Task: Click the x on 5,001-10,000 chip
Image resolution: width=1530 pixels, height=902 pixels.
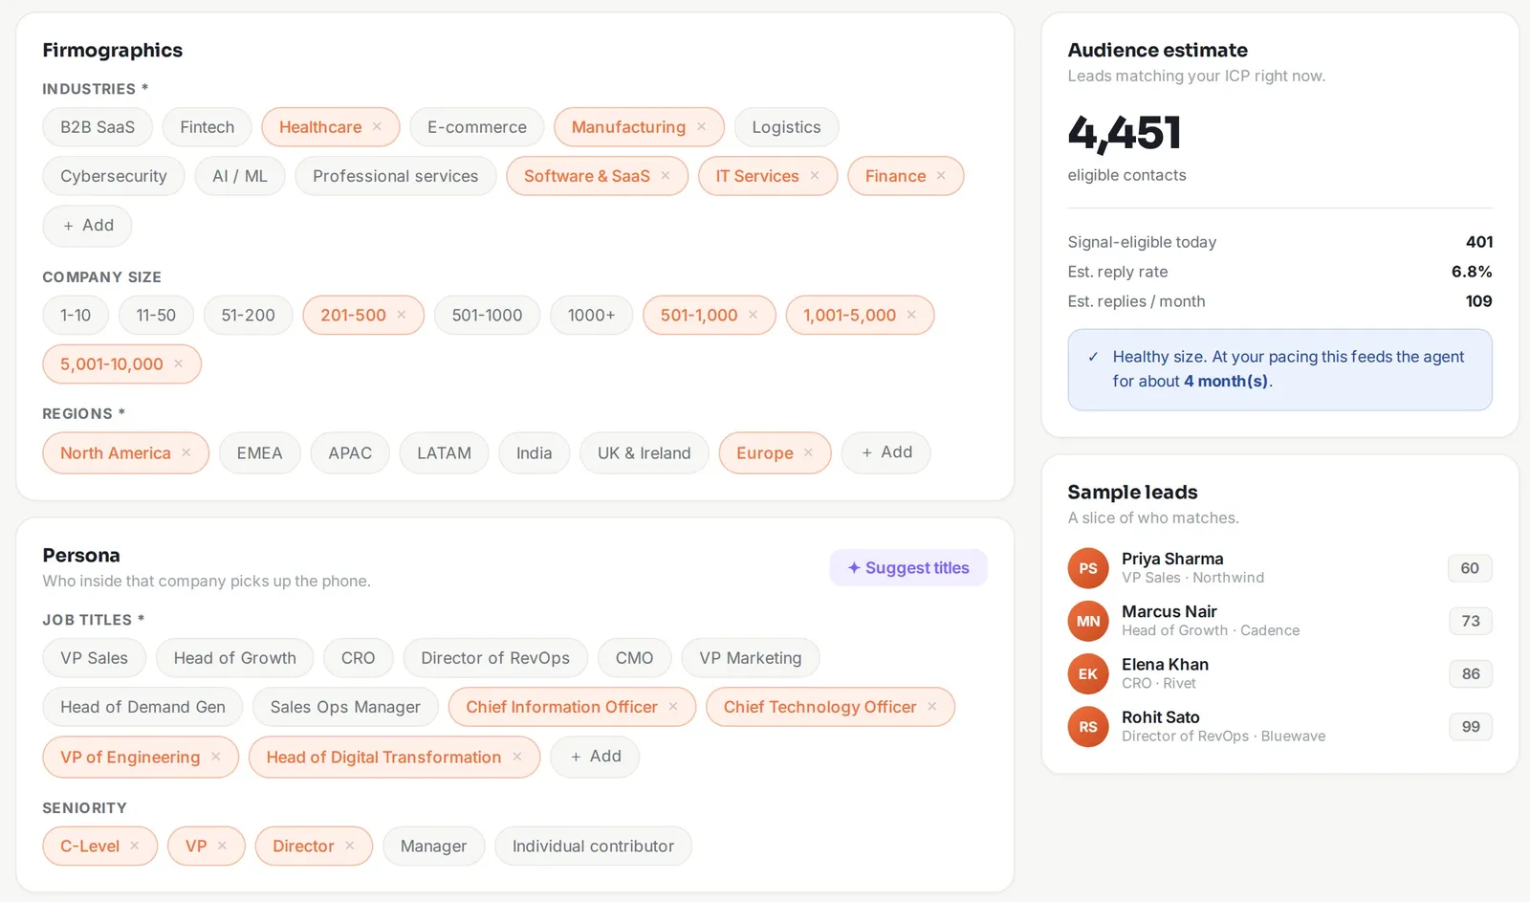Action: (178, 364)
